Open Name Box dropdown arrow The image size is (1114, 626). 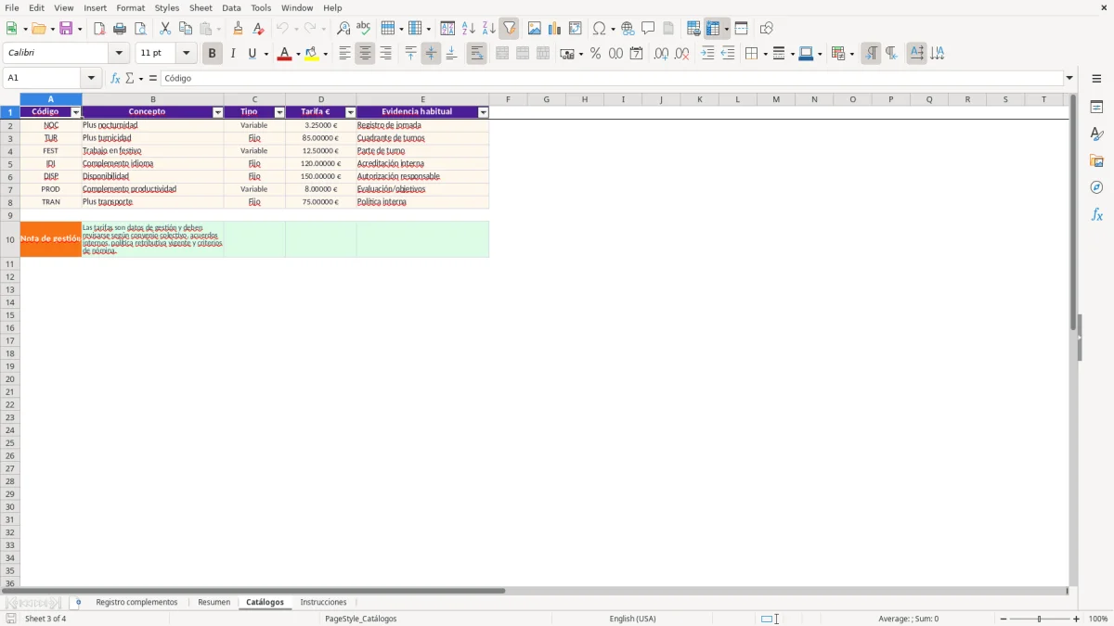click(x=91, y=78)
